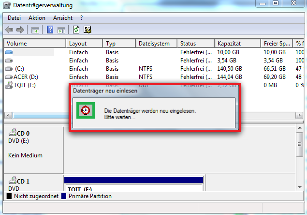Sort by the Kapazität column header
Image resolution: width=307 pixels, height=215 pixels.
[x=237, y=43]
